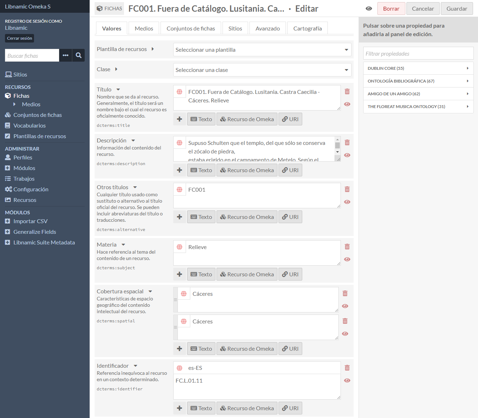The height and width of the screenshot is (418, 478).
Task: Open the Seleccionar una plantilla dropdown
Action: click(x=262, y=50)
